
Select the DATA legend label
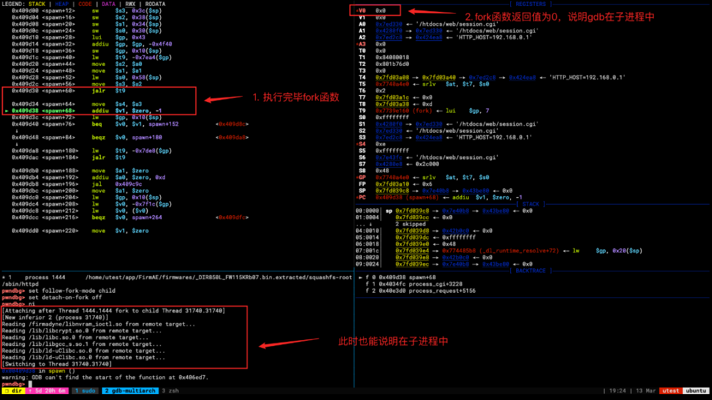point(108,4)
